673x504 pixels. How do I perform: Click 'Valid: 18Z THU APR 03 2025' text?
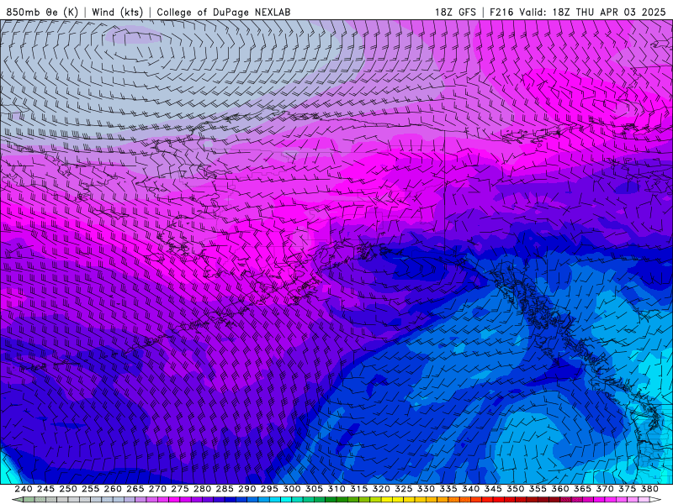[592, 12]
